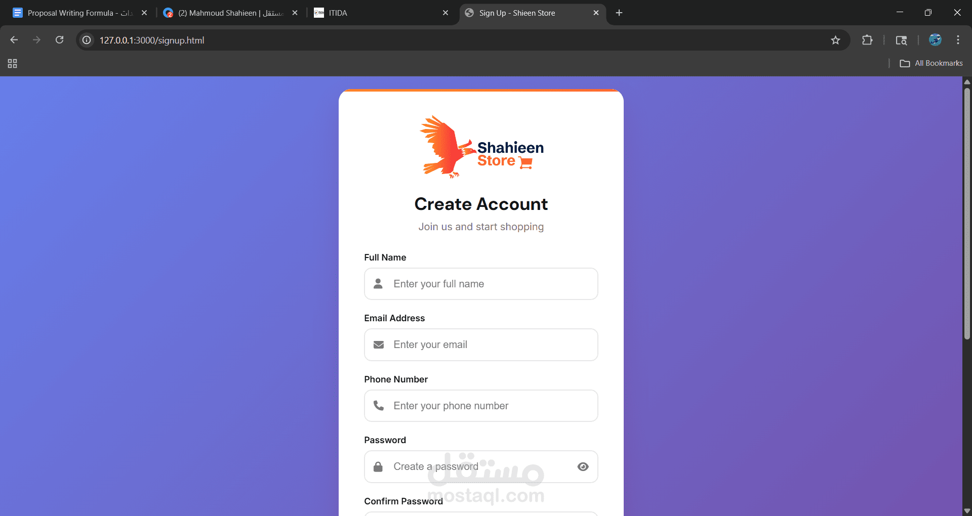Image resolution: width=972 pixels, height=516 pixels.
Task: Click the lock icon in Password field
Action: click(378, 466)
